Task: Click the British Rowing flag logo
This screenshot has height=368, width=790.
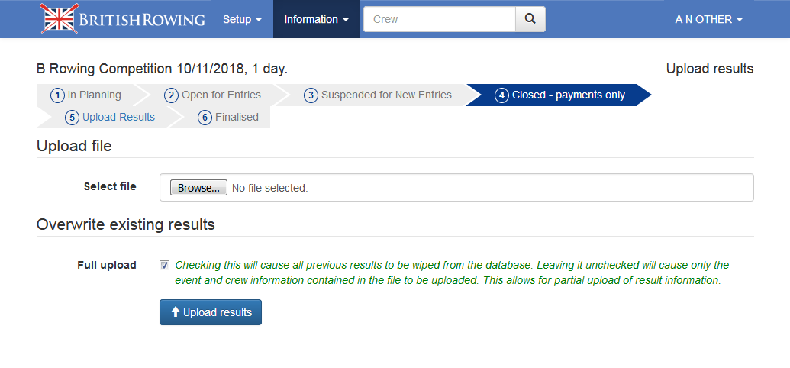Action: [59, 19]
